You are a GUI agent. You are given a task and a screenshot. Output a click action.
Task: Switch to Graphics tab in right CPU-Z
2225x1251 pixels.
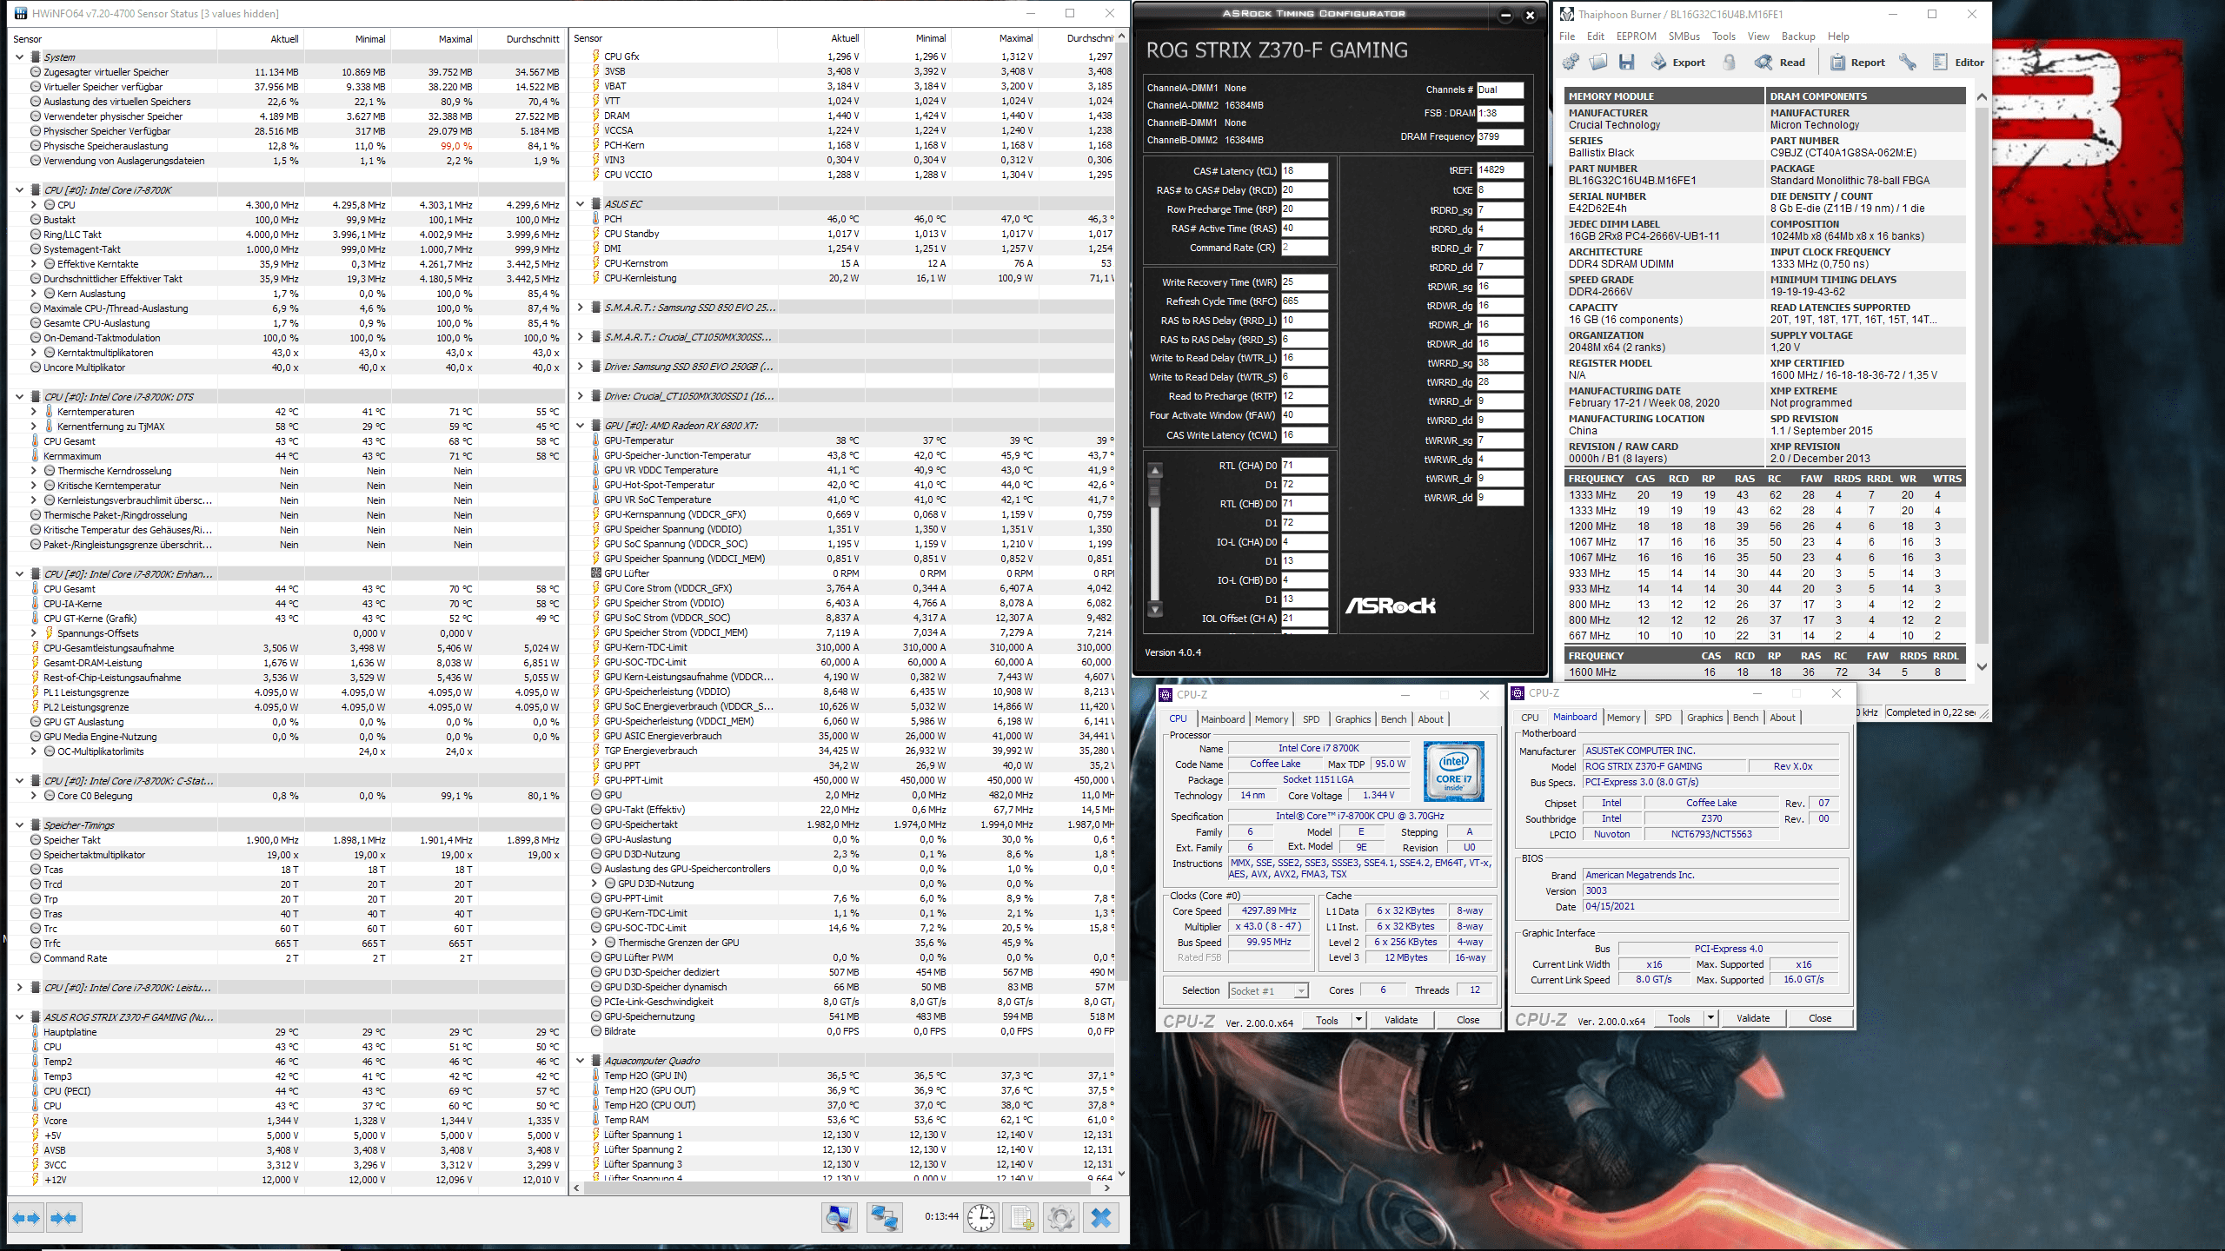[x=1704, y=718]
